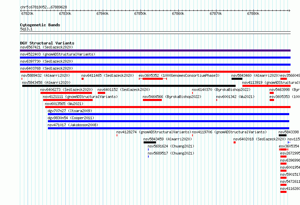Click the 67880k ruler tick label

pyautogui.click(x=253, y=13)
